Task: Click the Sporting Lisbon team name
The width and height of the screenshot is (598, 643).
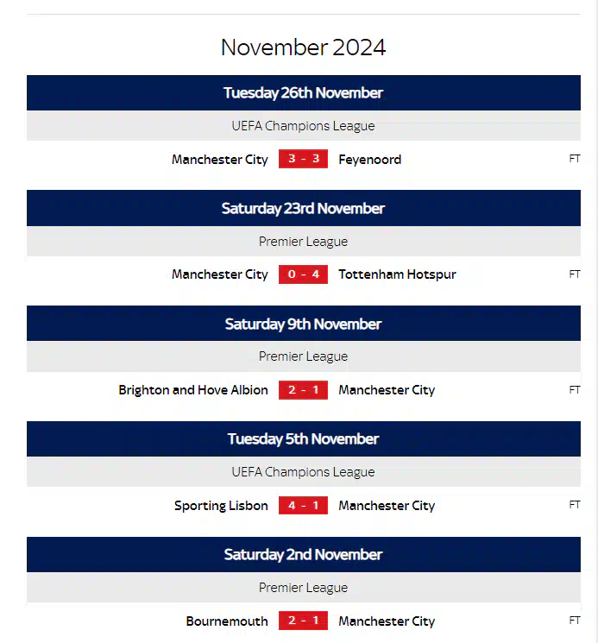Action: [221, 506]
